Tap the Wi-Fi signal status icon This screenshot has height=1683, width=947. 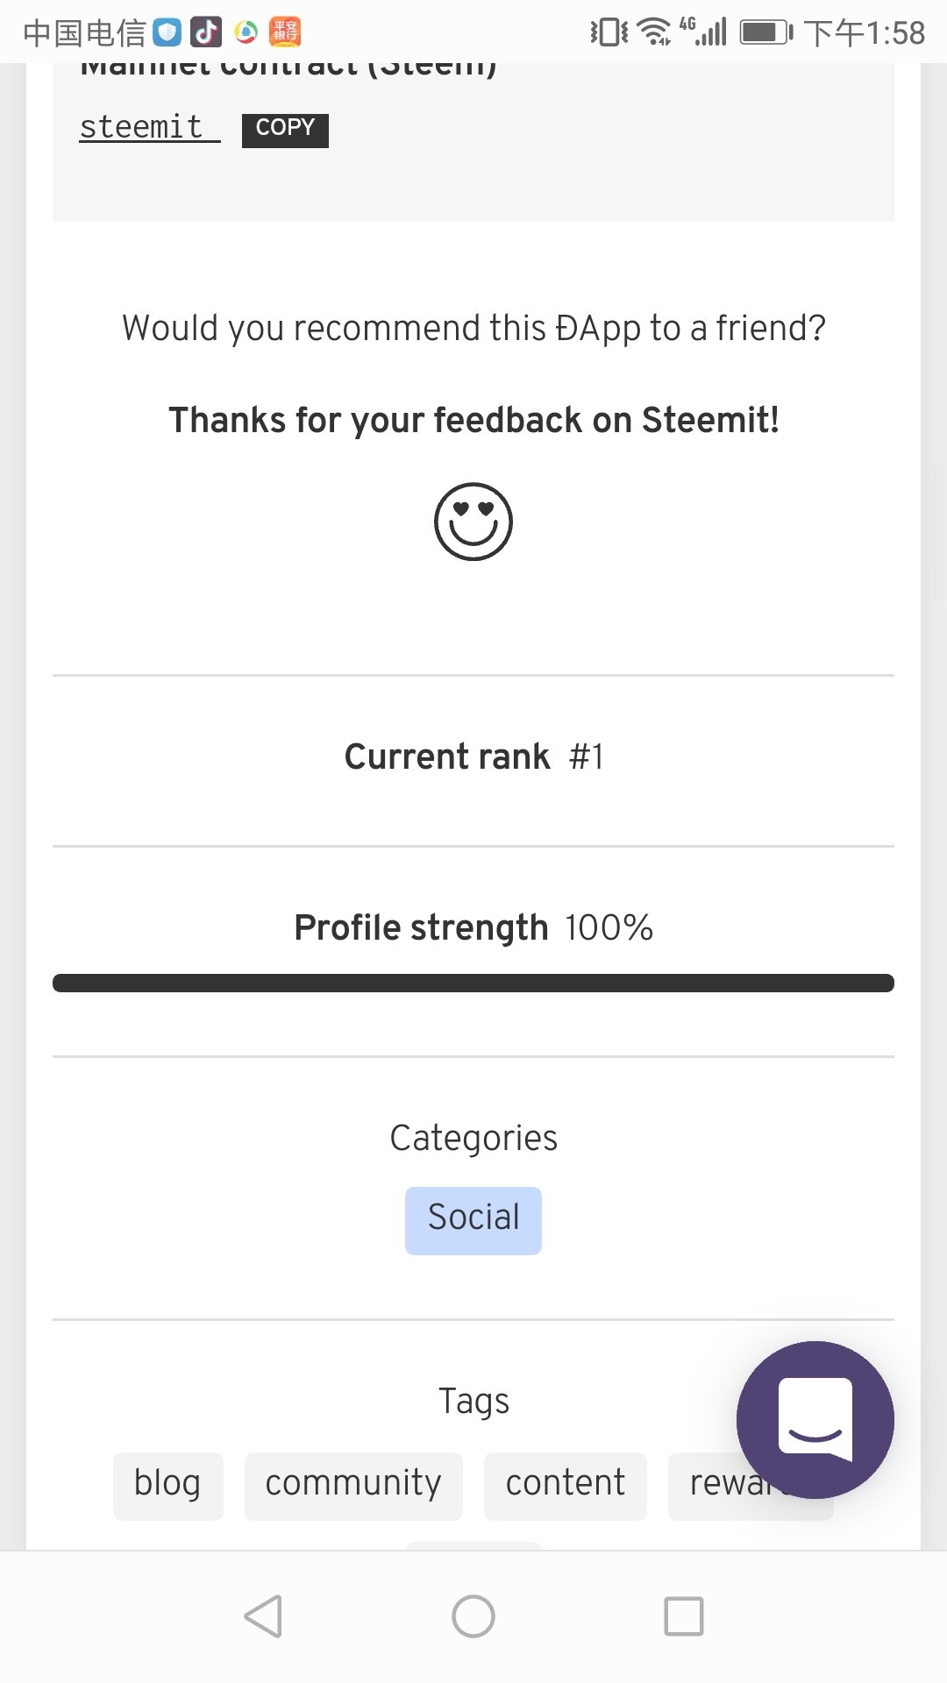654,32
